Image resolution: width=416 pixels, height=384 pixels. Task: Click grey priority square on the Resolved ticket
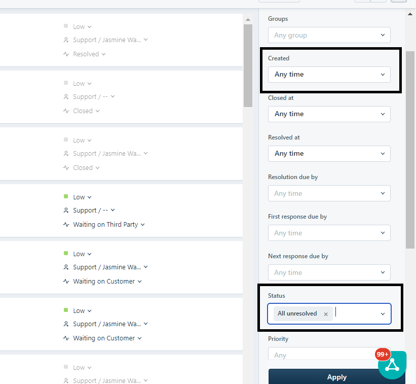[66, 26]
